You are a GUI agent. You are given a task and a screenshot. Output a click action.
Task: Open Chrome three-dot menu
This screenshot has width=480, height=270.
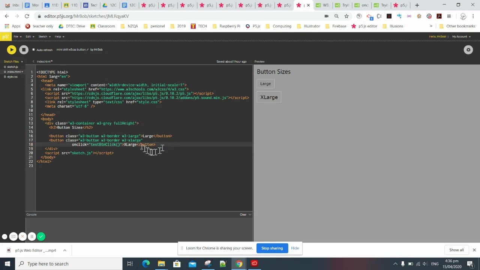click(473, 16)
